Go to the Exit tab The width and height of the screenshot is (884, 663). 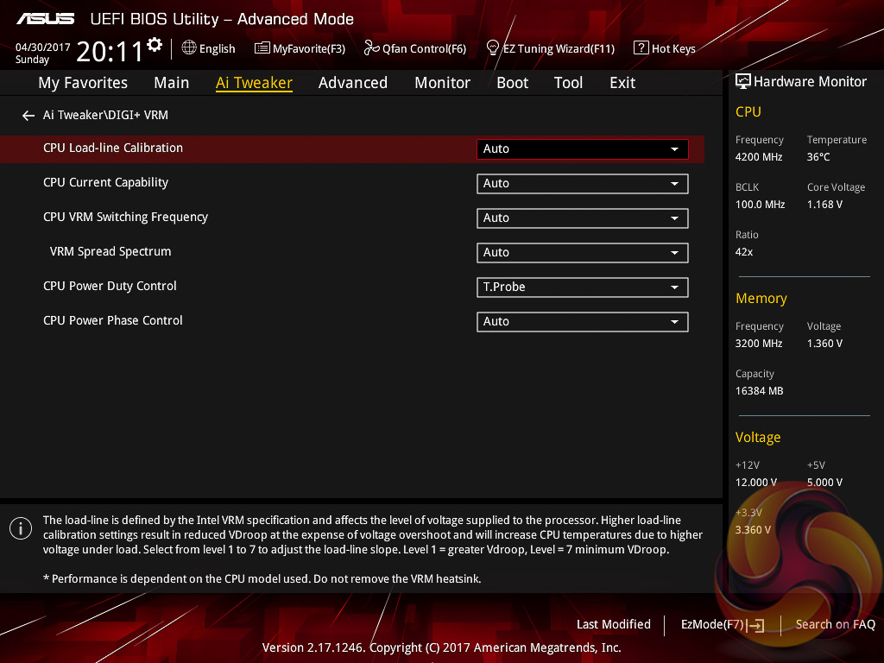coord(622,83)
